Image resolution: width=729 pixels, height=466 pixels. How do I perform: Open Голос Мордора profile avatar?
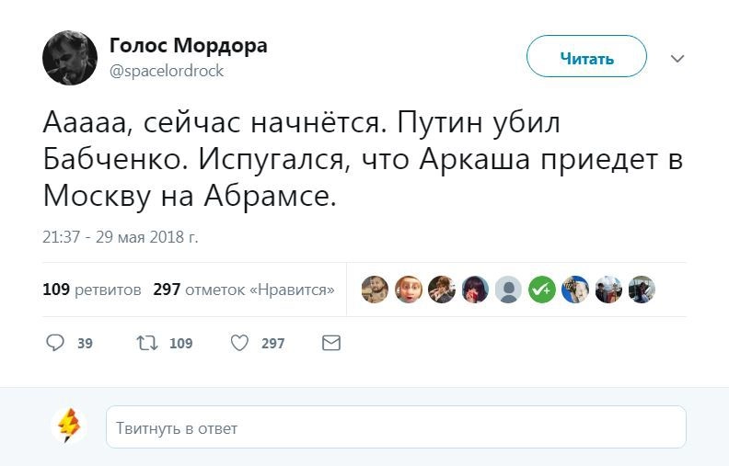point(70,58)
